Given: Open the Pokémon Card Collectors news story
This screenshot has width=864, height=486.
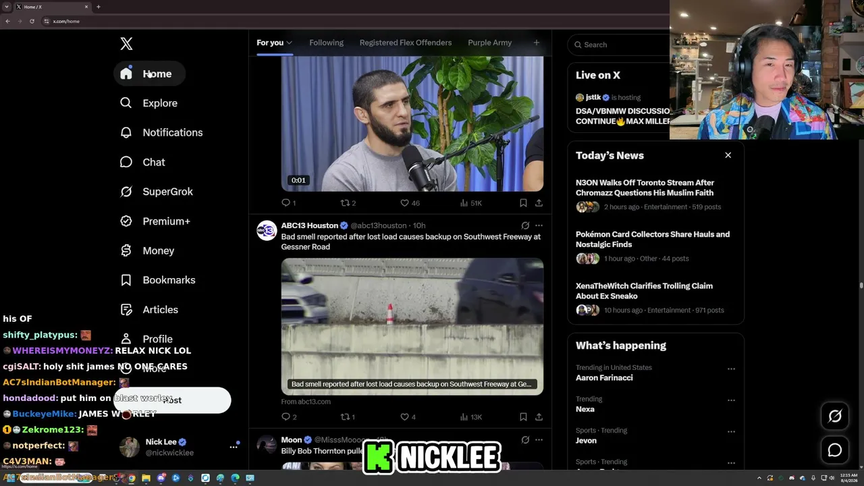Looking at the screenshot, I should [x=655, y=246].
